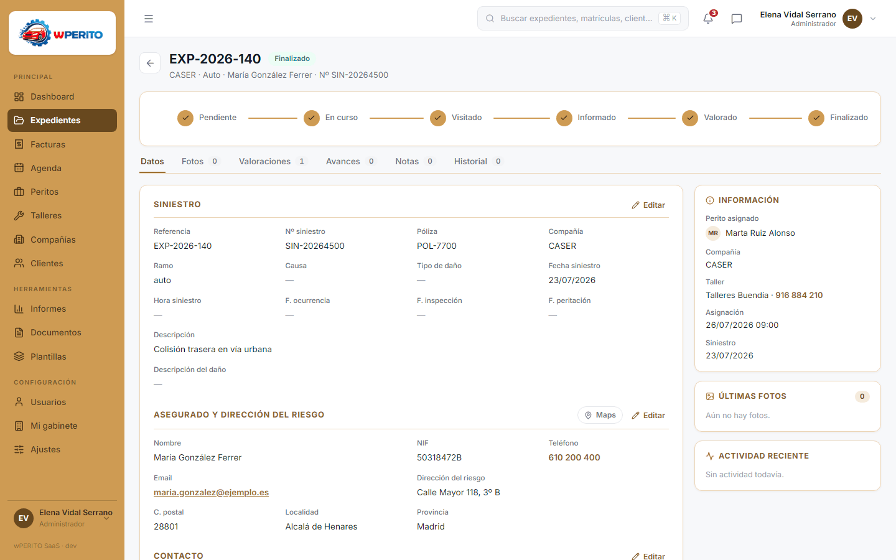Edit the Asegurado y dirección section
The image size is (896, 560).
[648, 415]
